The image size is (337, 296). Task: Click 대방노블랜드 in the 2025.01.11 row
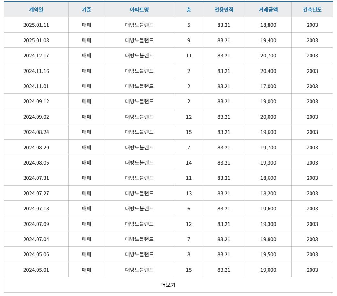coord(139,25)
